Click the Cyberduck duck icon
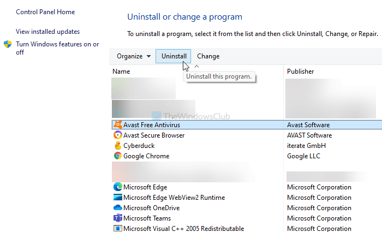 click(117, 146)
